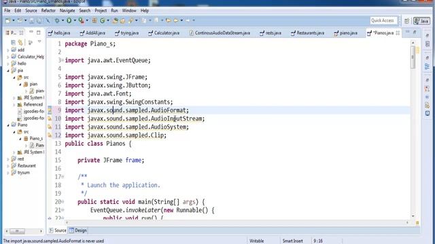The height and width of the screenshot is (244, 435).
Task: Run the program with green Run icon
Action: [x=69, y=20]
